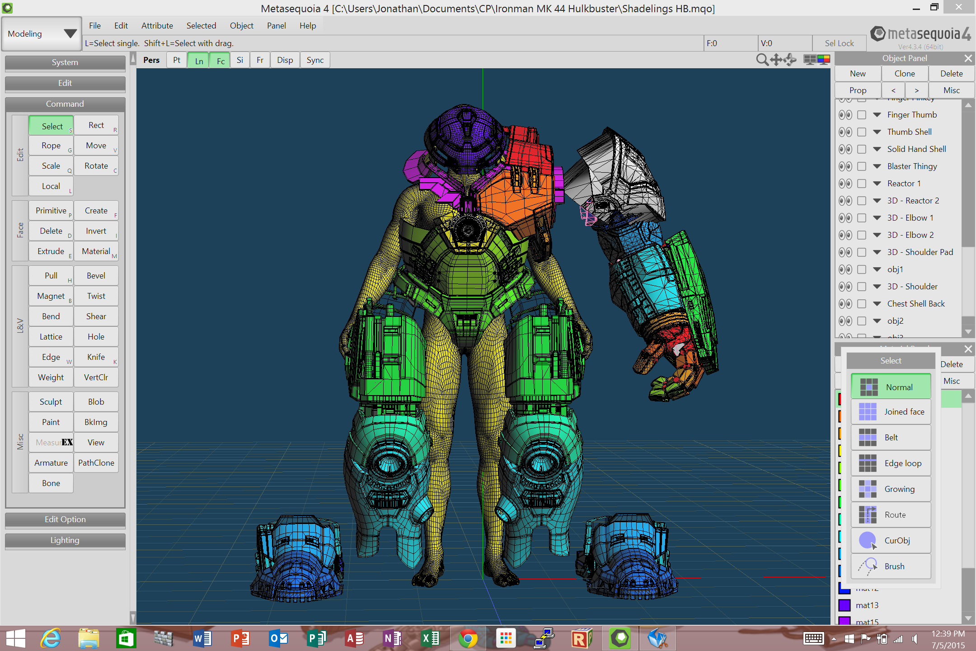The image size is (976, 651).
Task: Collapse the obj2 object triangle
Action: pos(877,321)
